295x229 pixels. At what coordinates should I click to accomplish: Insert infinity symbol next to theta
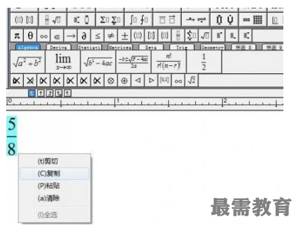point(44,35)
